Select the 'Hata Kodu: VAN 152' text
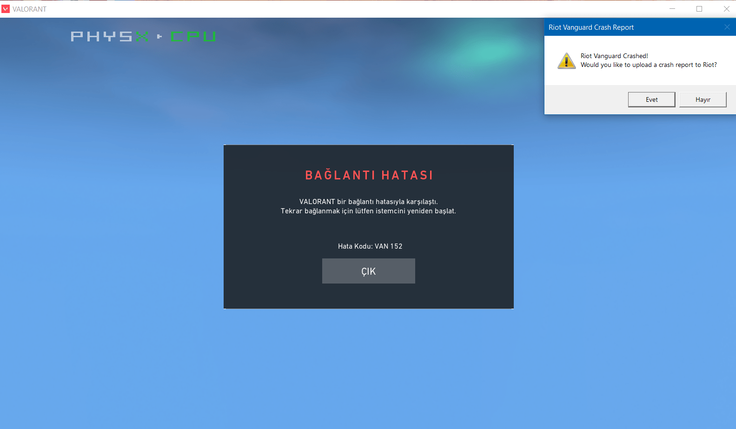 tap(370, 246)
